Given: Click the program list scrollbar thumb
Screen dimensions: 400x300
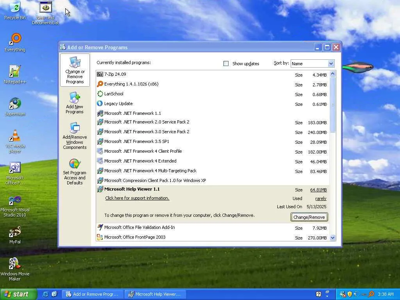Looking at the screenshot, I should (332, 105).
